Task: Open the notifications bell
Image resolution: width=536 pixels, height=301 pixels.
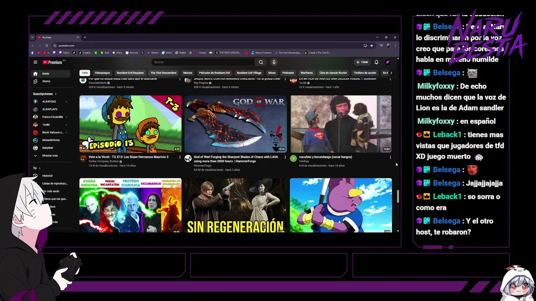Action: click(x=376, y=62)
